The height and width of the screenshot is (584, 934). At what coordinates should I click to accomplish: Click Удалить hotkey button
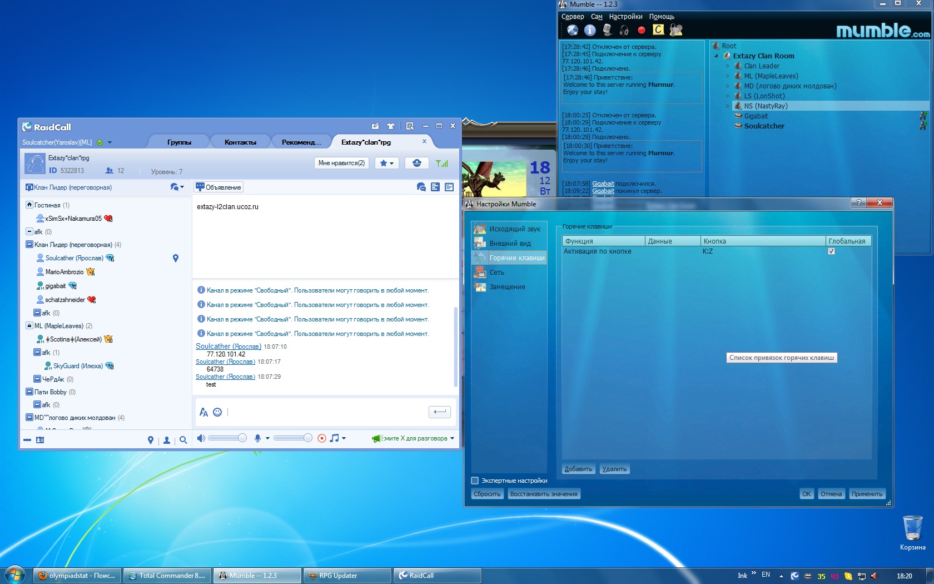[x=614, y=469]
